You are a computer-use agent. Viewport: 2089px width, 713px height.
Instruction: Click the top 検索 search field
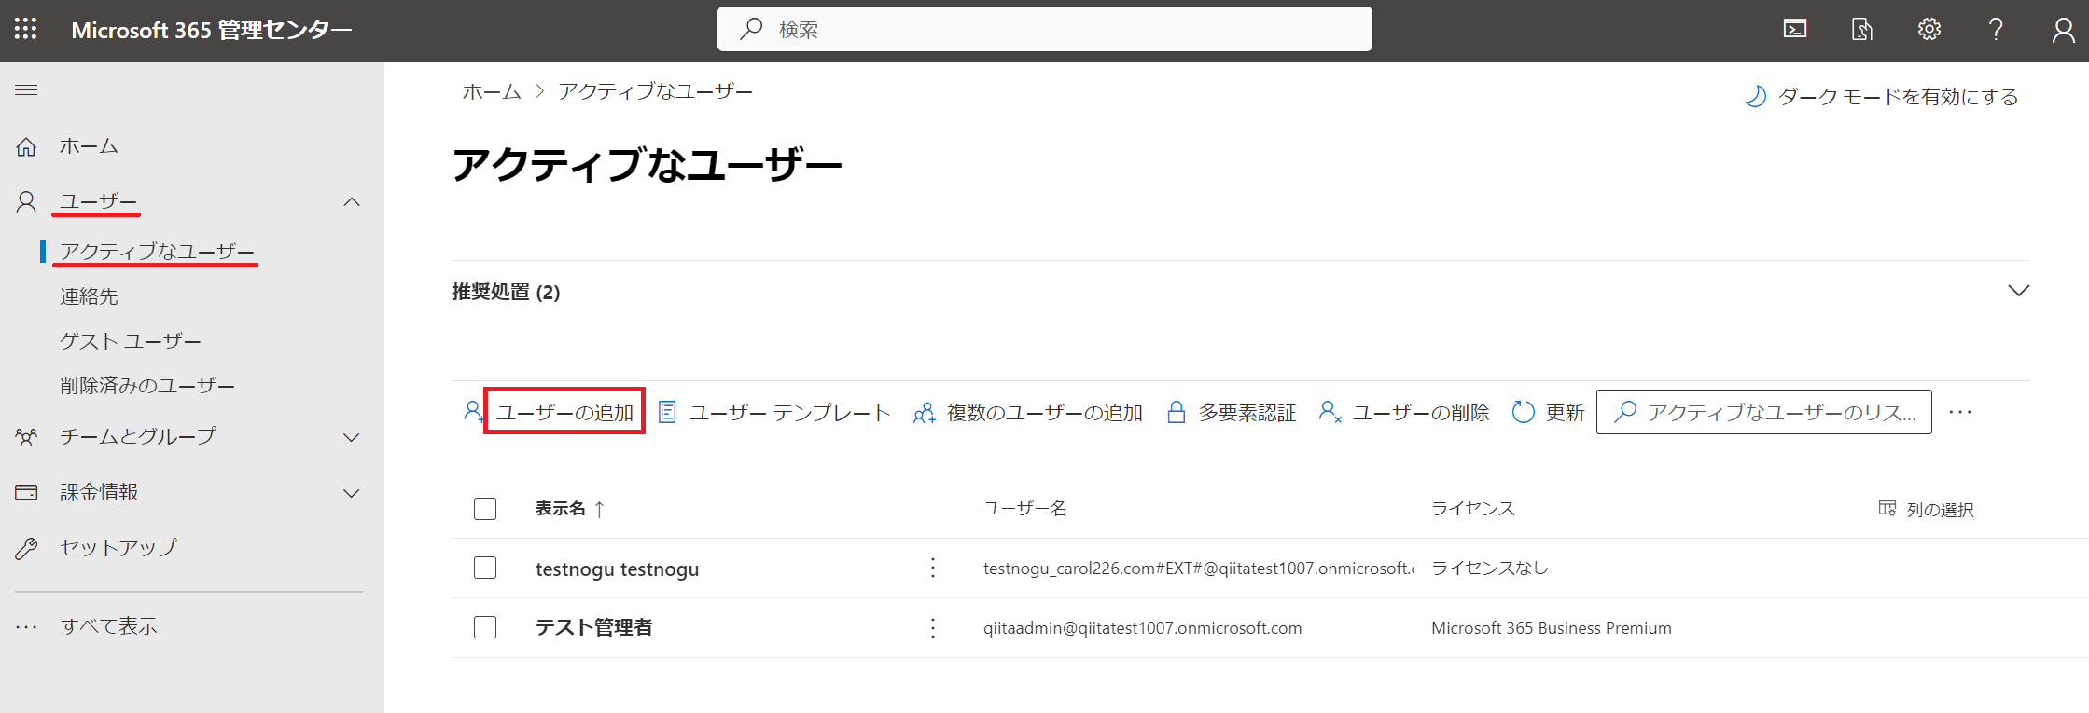click(1044, 29)
